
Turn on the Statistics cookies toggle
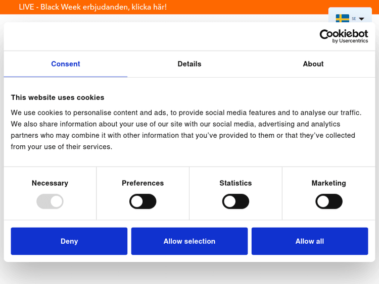235,202
